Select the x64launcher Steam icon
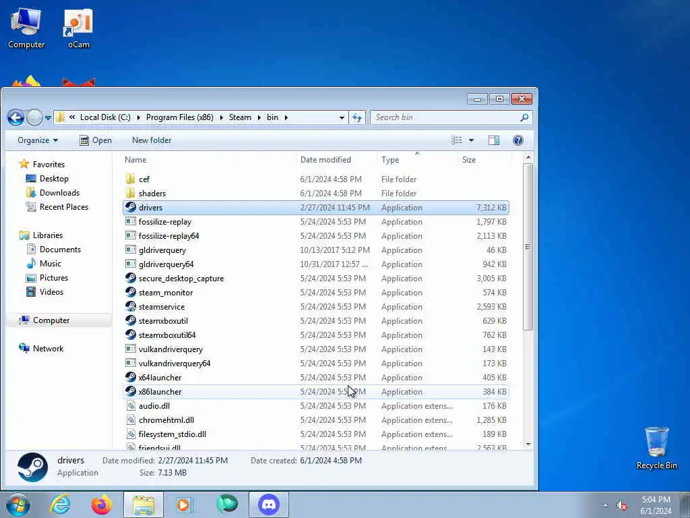The image size is (690, 518). click(130, 377)
